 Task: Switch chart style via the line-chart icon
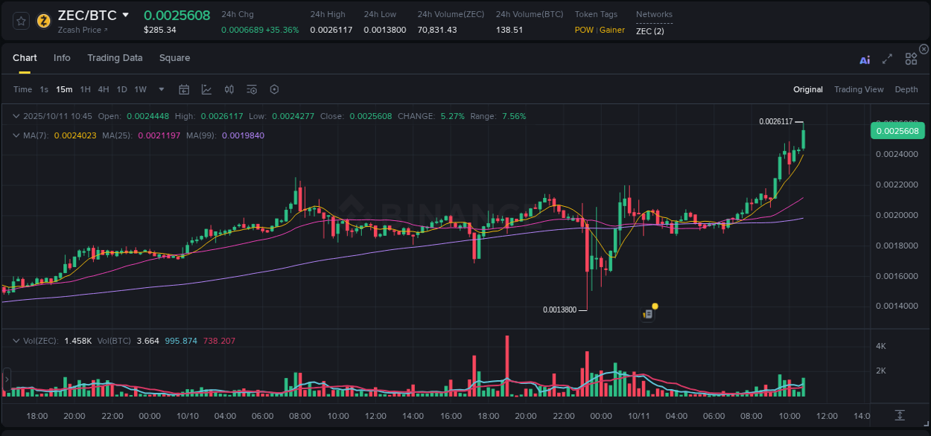pos(206,89)
